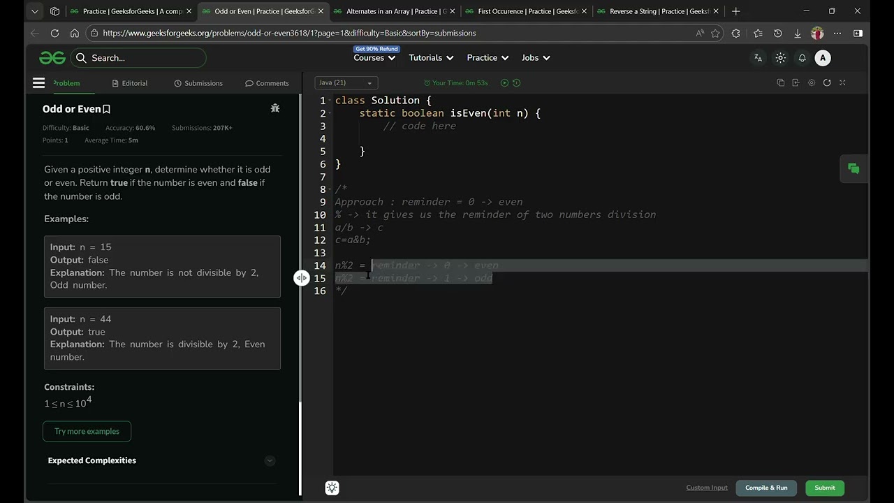Open browser downloads

pyautogui.click(x=798, y=33)
